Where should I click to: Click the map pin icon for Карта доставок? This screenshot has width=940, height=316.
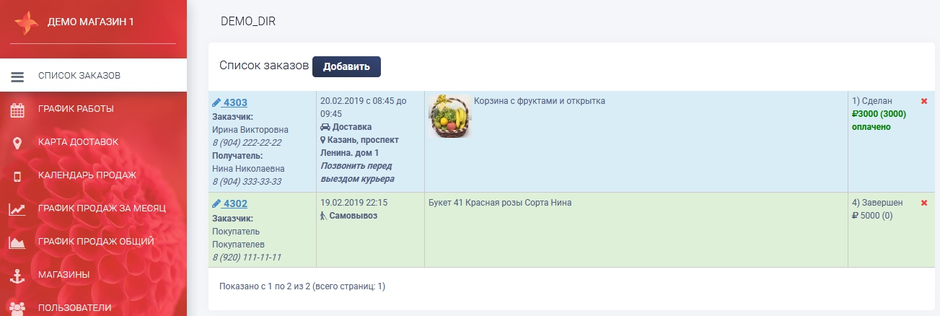pos(17,143)
